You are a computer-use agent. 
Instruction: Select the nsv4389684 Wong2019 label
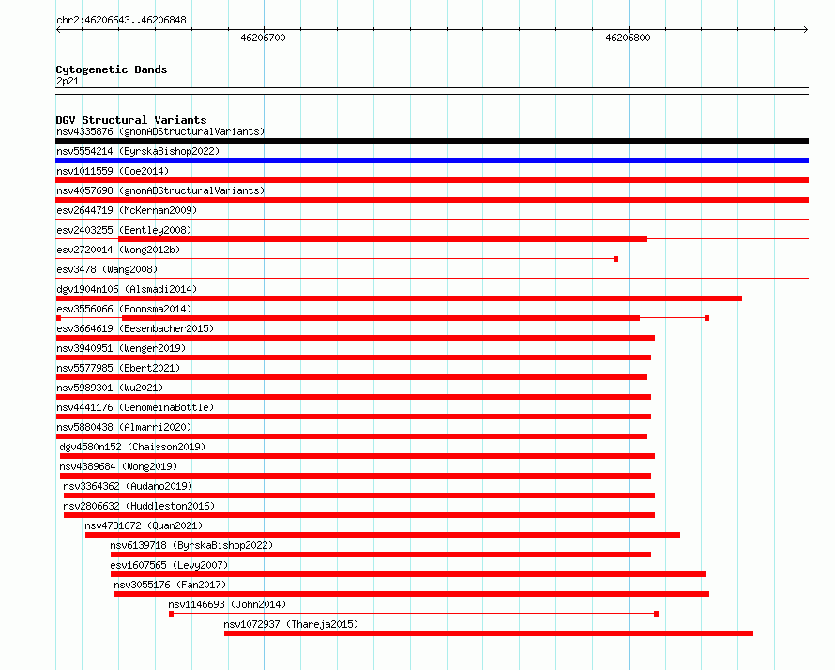tap(118, 466)
